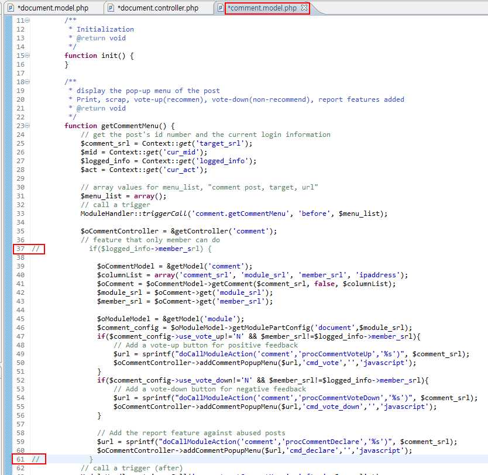Select the comment.model.php tab
The image size is (488, 475).
(262, 8)
